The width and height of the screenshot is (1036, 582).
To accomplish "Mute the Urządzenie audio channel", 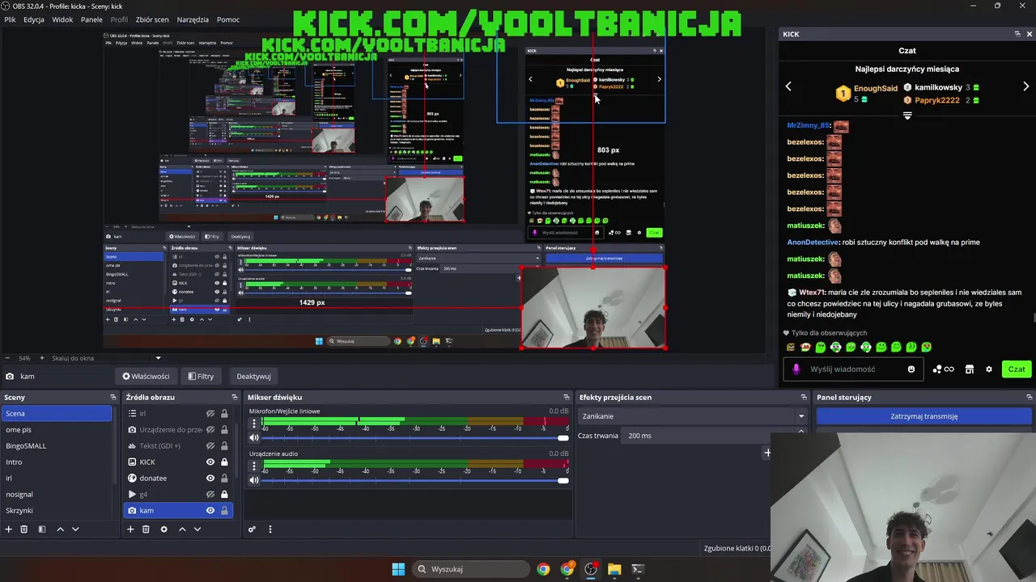I will click(254, 480).
